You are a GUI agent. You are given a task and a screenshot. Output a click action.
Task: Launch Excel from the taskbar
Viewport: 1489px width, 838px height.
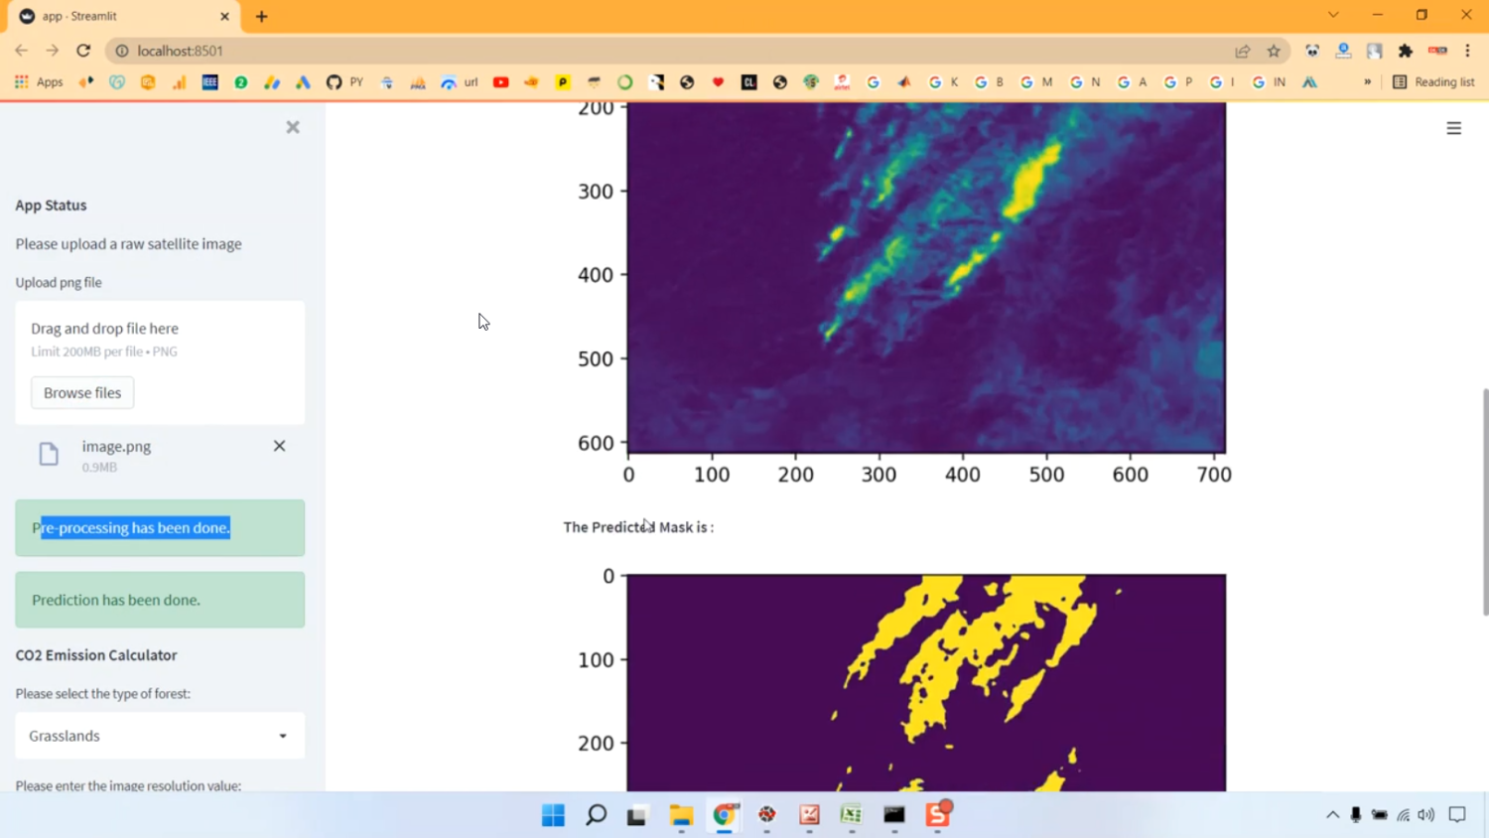pos(850,815)
